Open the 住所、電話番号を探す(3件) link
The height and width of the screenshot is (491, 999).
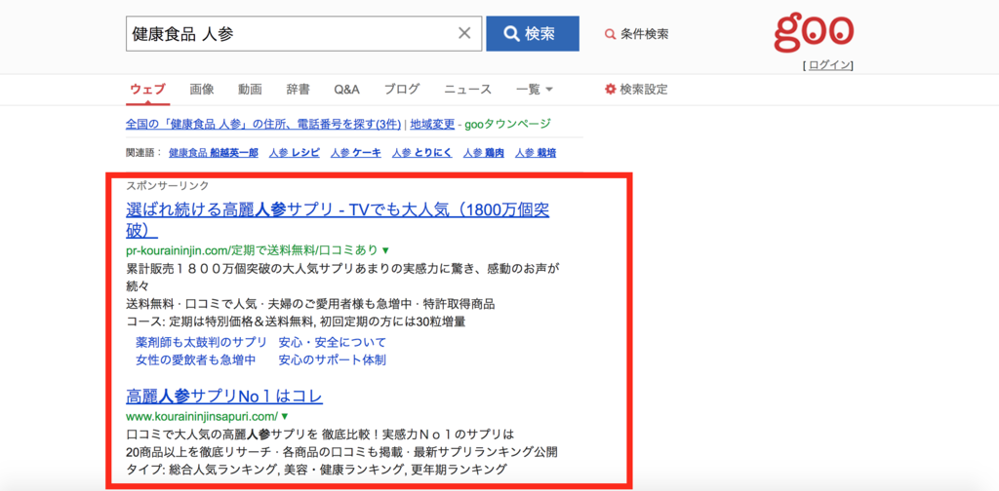[263, 124]
